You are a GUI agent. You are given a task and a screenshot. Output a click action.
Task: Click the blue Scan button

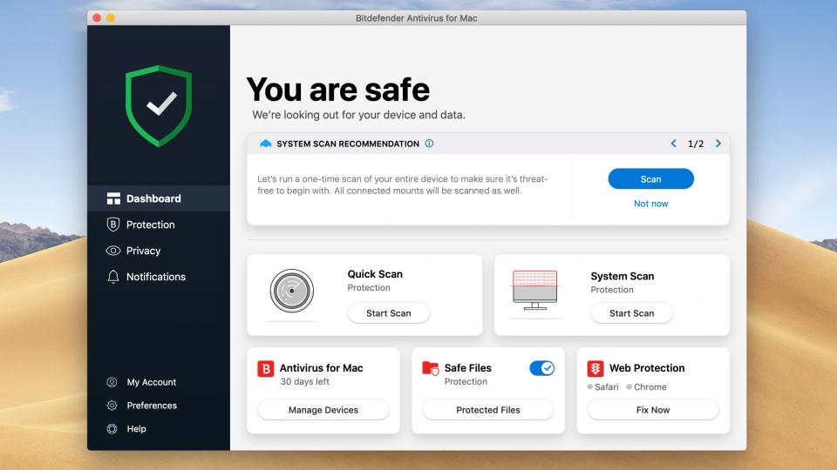(650, 179)
